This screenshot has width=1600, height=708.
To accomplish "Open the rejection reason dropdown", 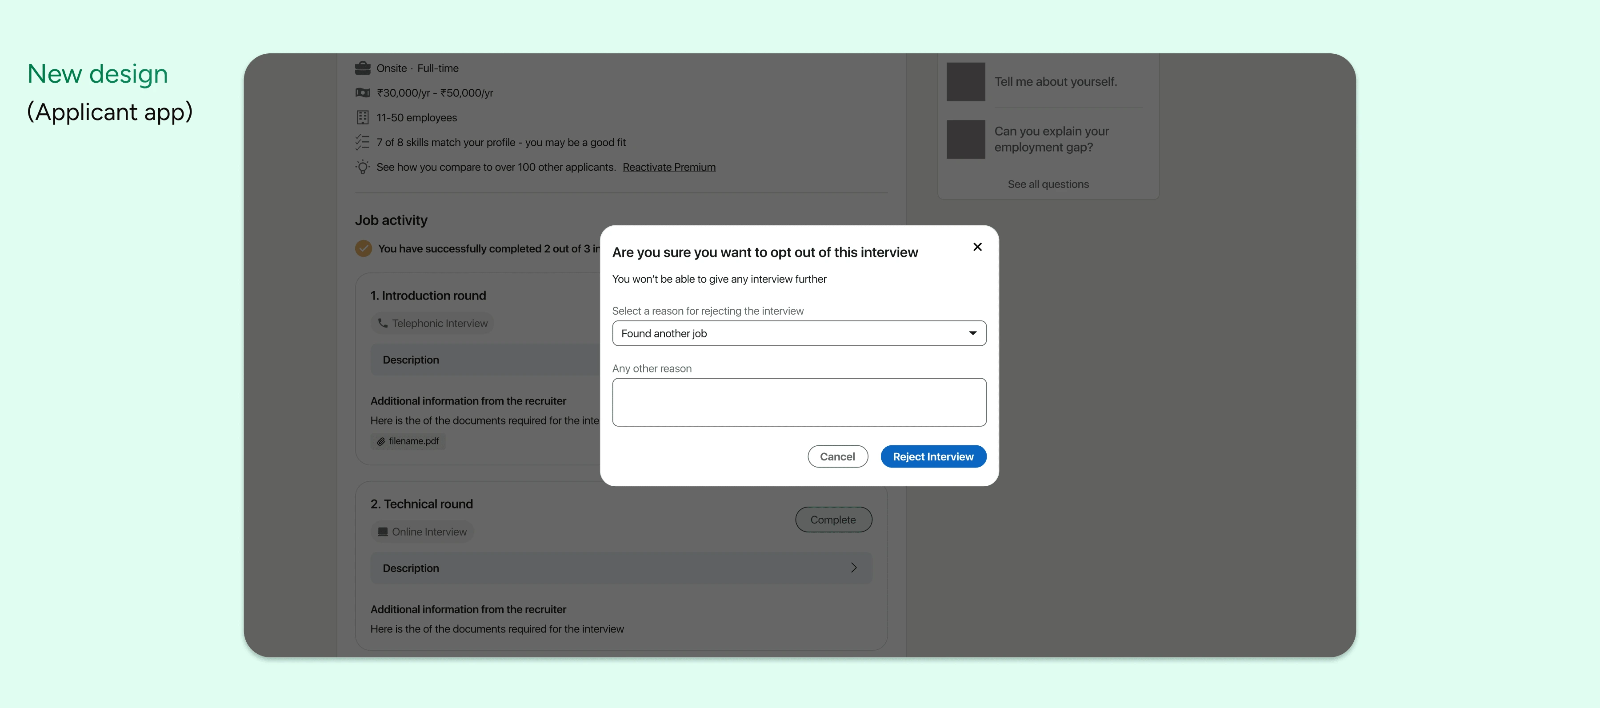I will pyautogui.click(x=799, y=333).
